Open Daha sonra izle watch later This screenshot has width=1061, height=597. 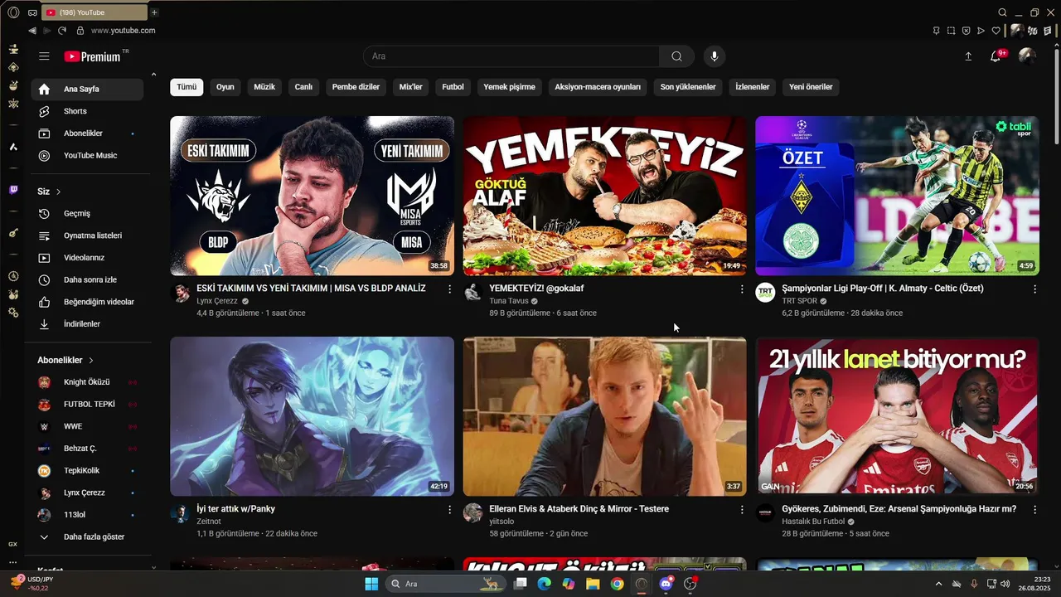pos(87,279)
